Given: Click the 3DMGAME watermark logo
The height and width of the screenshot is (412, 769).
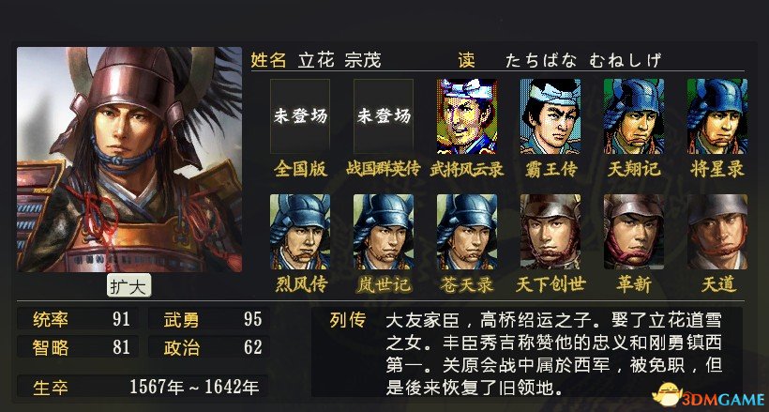Looking at the screenshot, I should [x=709, y=394].
